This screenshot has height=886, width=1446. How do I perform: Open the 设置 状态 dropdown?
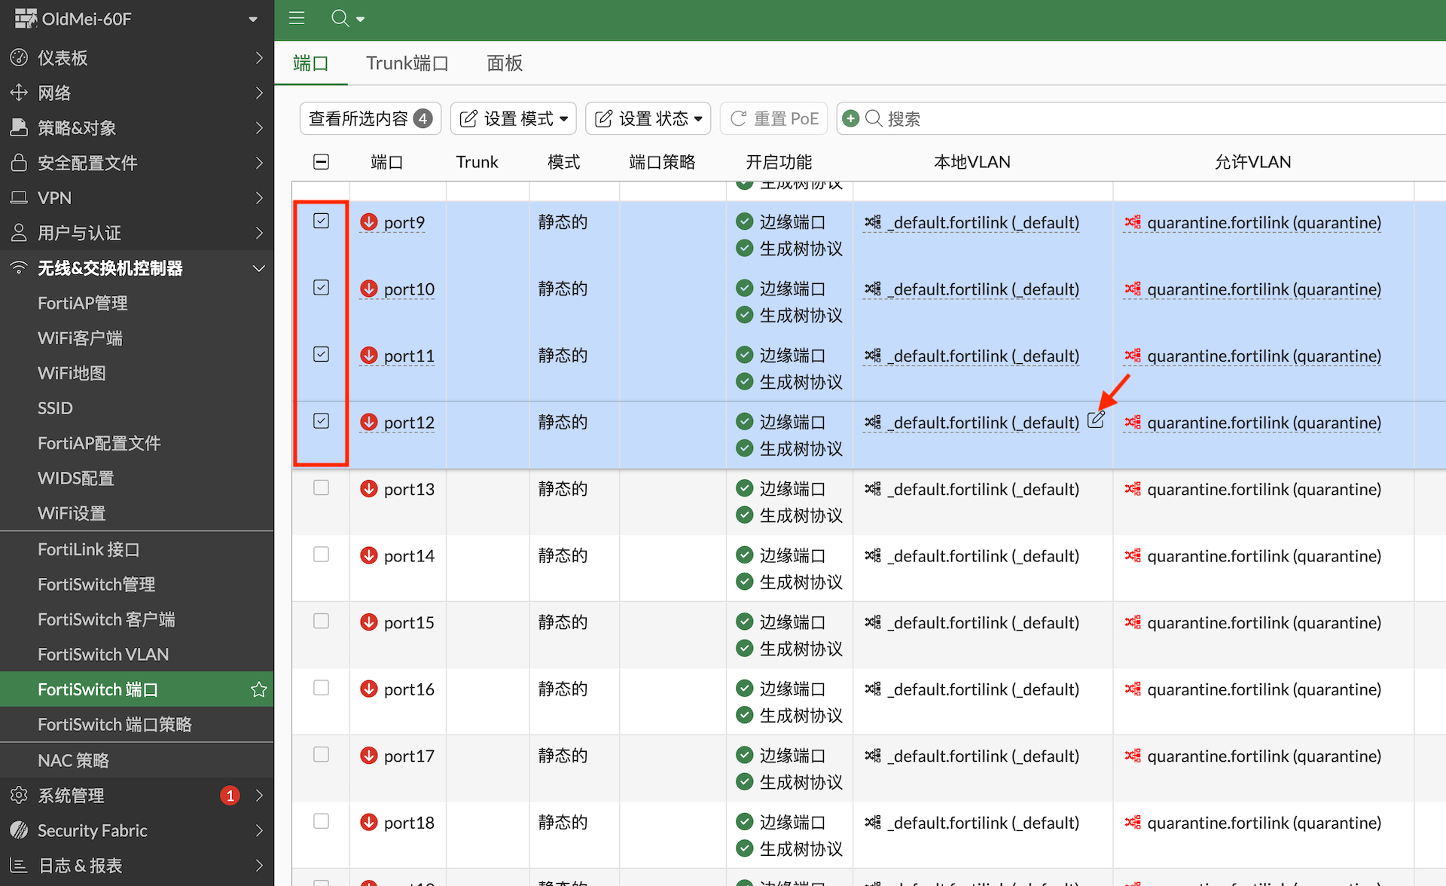[648, 118]
